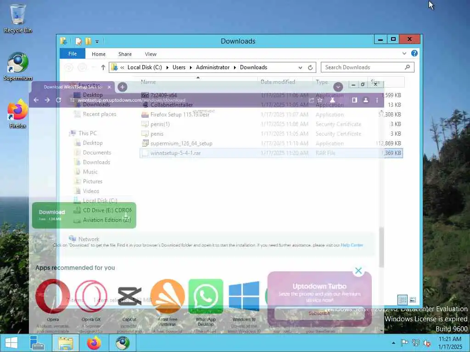Click the browser forward arrow

point(47,100)
